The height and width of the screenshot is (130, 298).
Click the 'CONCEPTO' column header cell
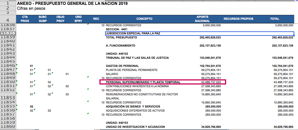pyautogui.click(x=144, y=19)
